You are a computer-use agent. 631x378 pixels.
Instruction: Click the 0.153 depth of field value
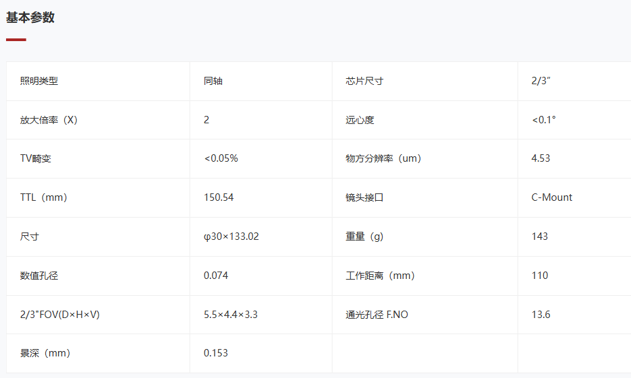(216, 353)
